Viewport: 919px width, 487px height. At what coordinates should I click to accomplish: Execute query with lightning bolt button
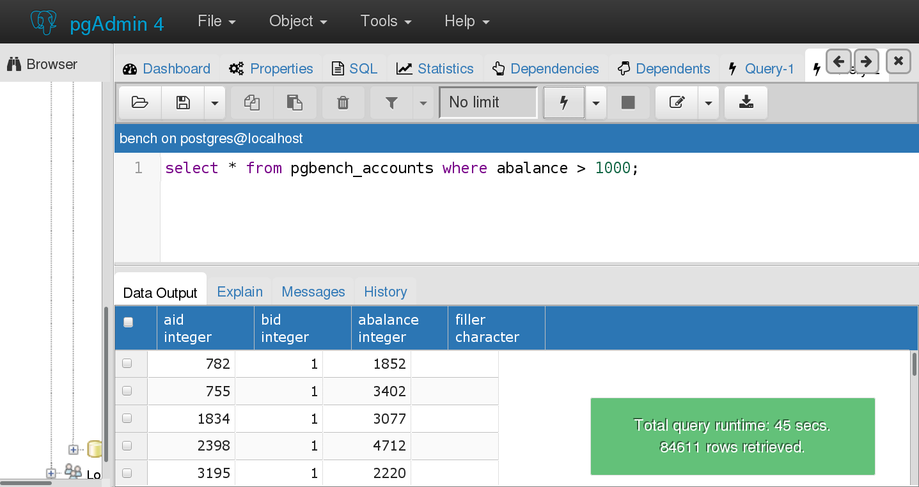(x=563, y=102)
